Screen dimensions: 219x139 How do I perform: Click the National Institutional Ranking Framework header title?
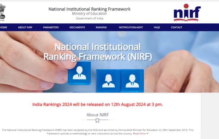pyautogui.click(x=89, y=9)
